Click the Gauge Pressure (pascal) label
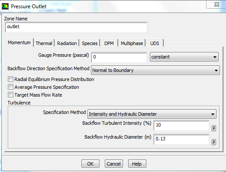Screen dimensions: 226x172 [64, 55]
